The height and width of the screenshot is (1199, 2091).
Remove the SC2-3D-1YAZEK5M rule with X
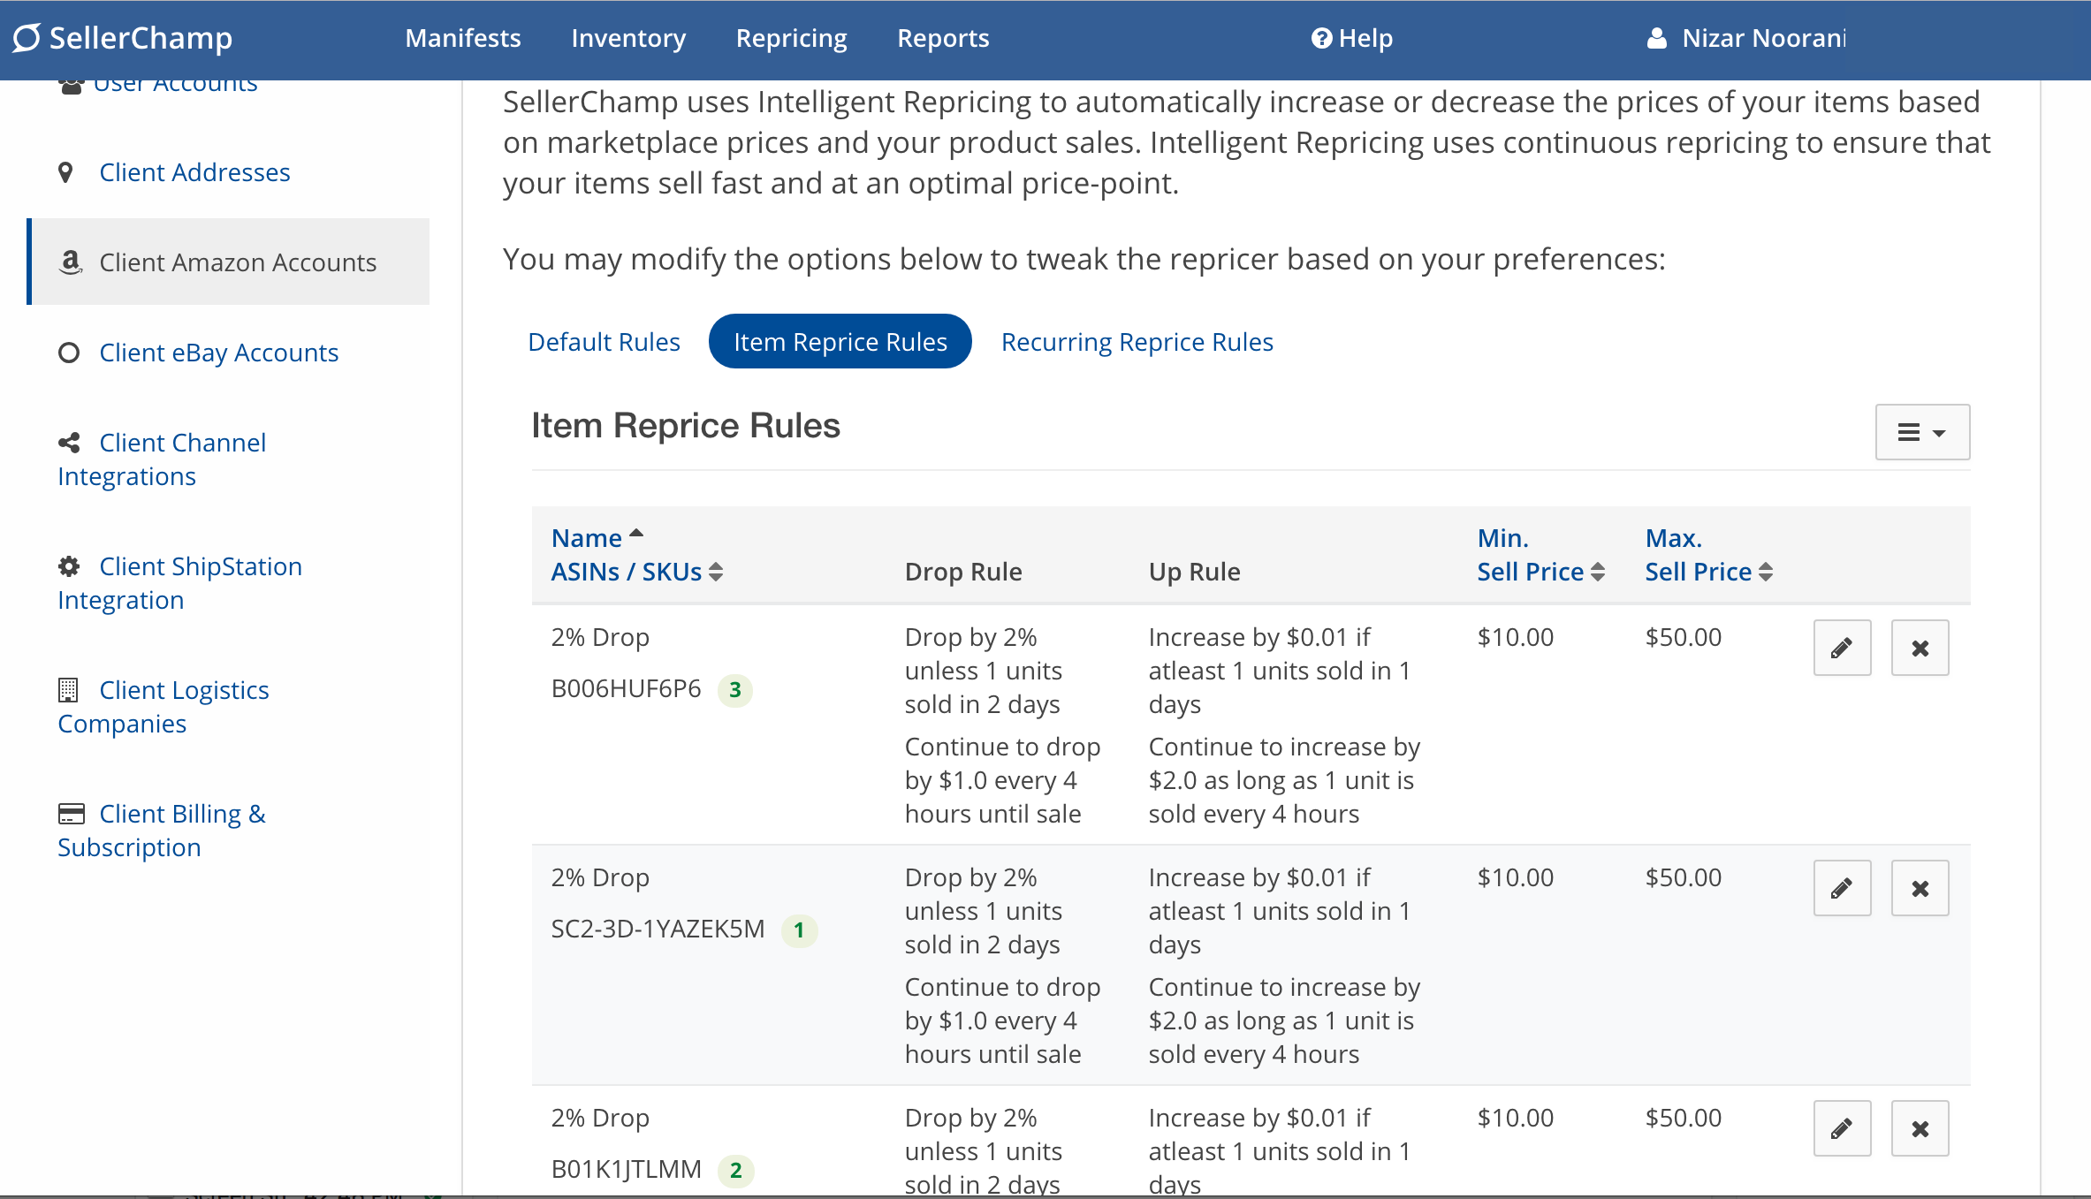point(1920,888)
